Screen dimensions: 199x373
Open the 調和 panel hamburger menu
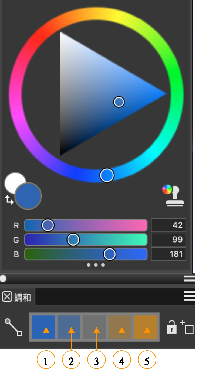(x=189, y=297)
